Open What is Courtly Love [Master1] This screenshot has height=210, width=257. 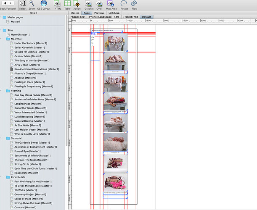point(32,134)
